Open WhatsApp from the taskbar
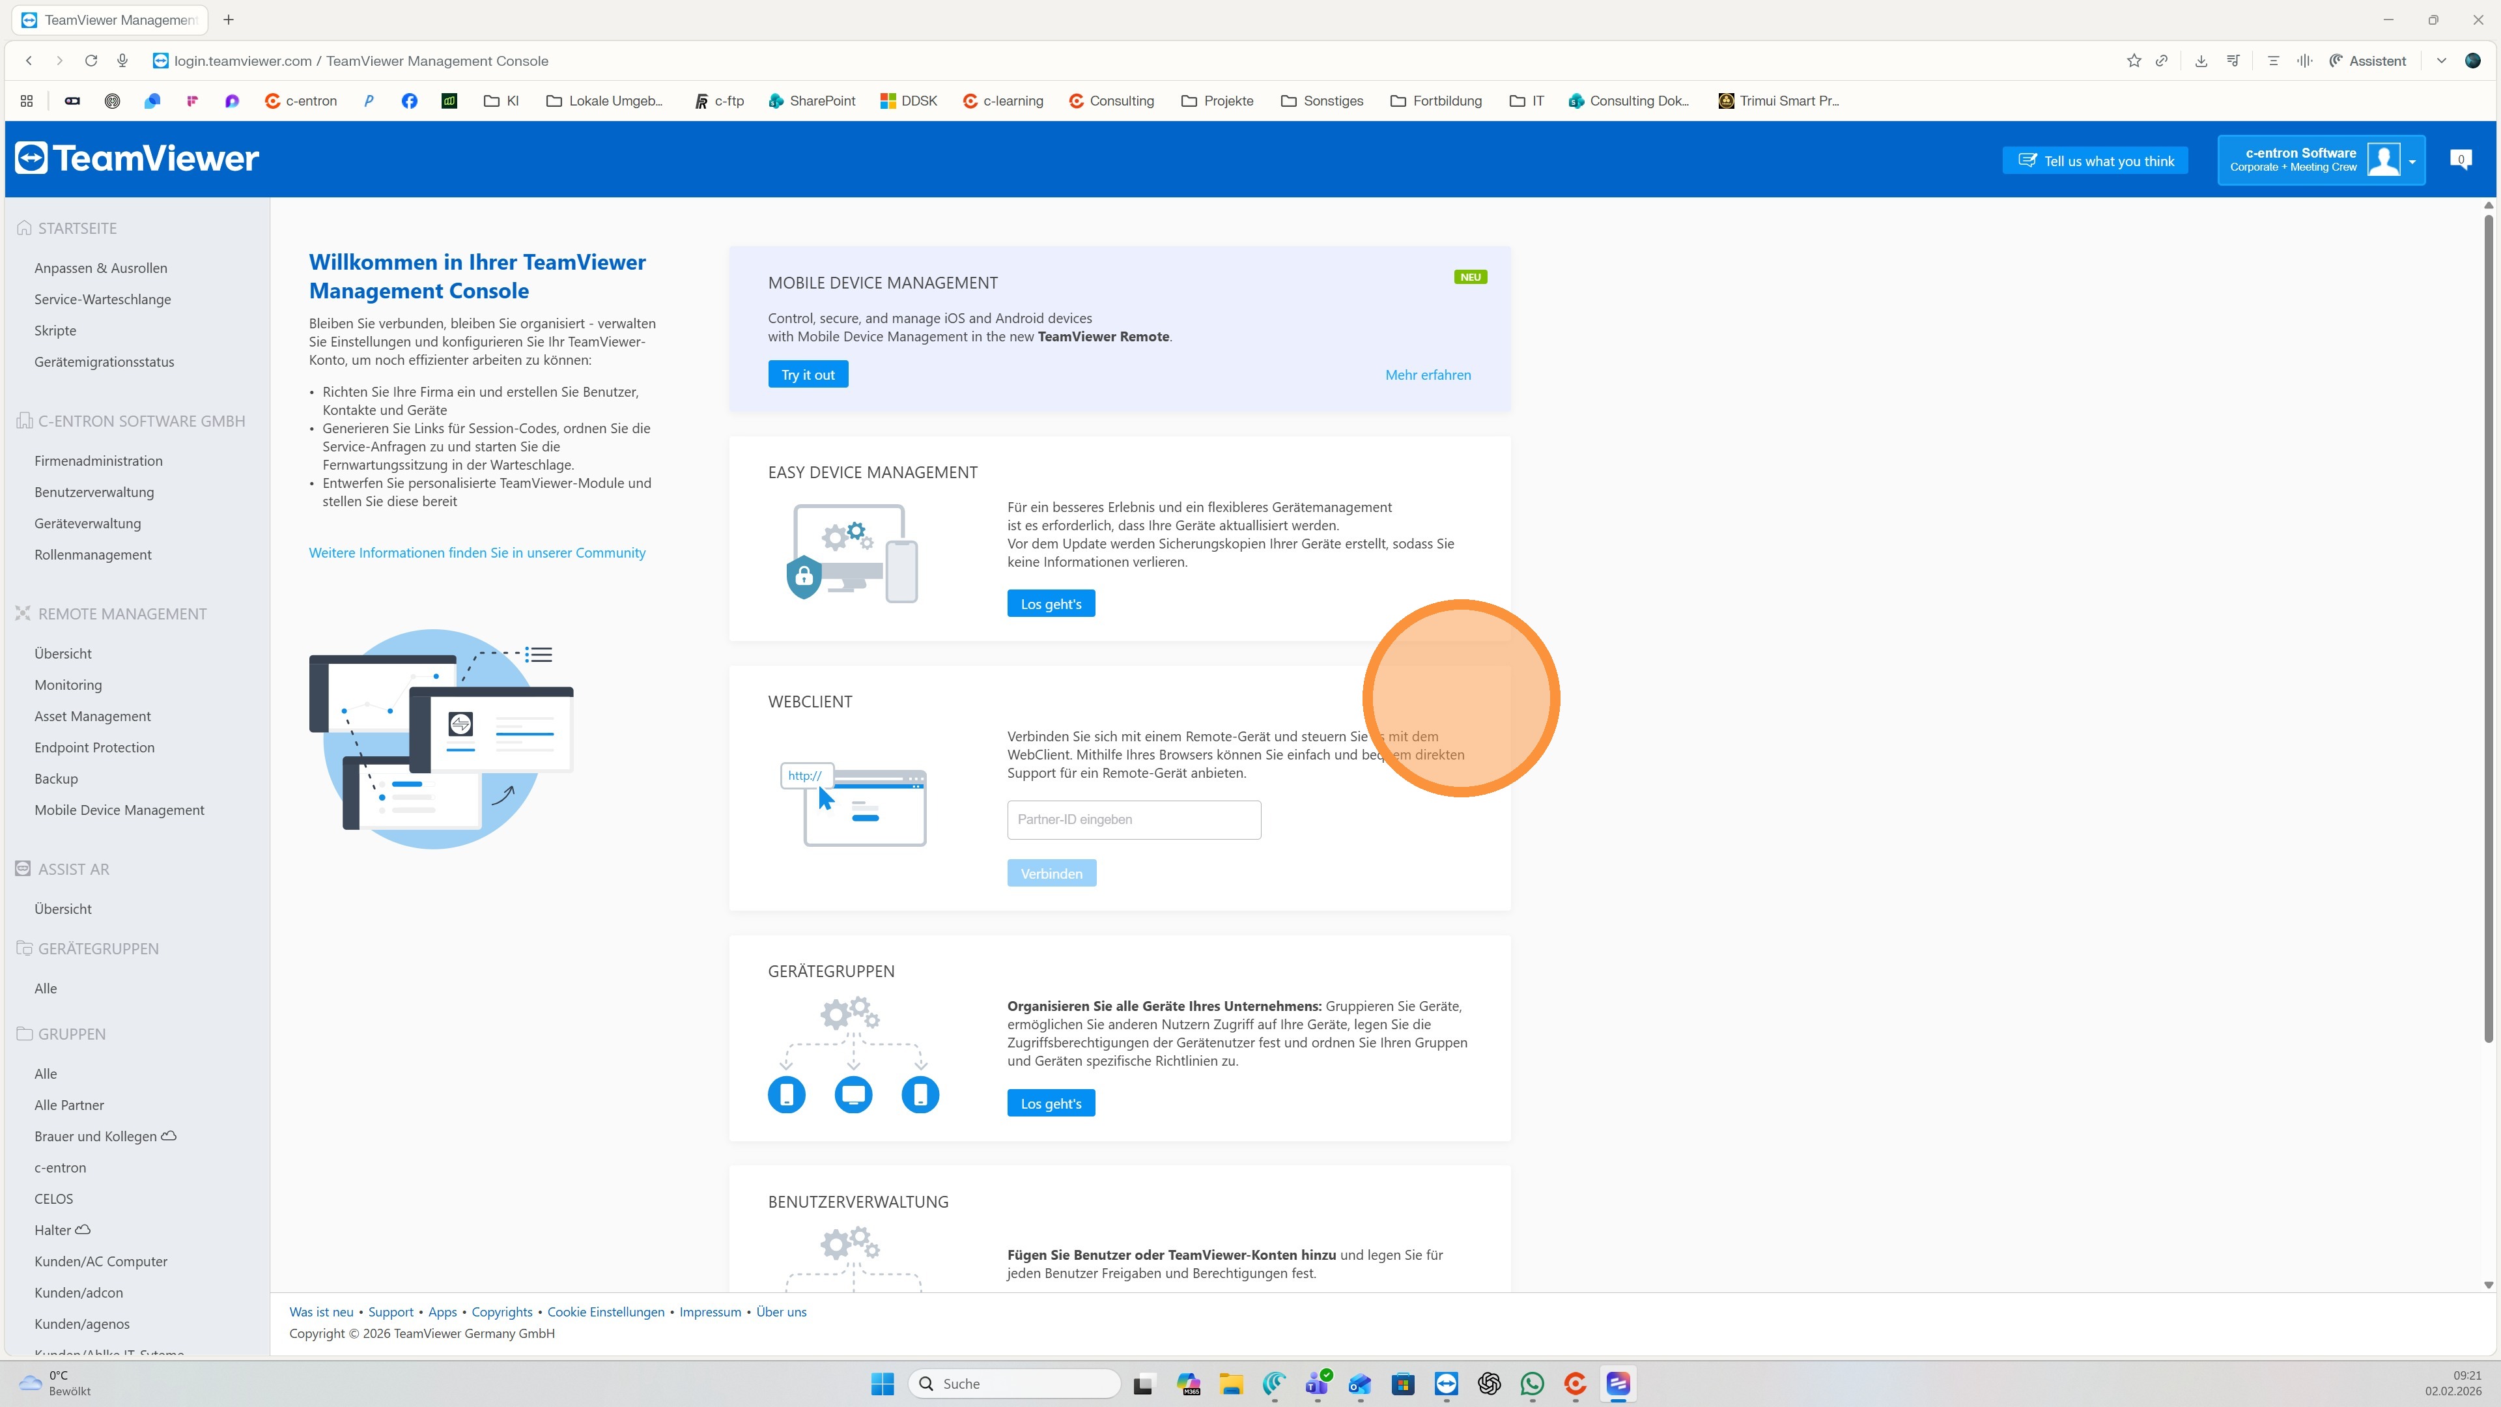The width and height of the screenshot is (2501, 1407). click(1532, 1384)
